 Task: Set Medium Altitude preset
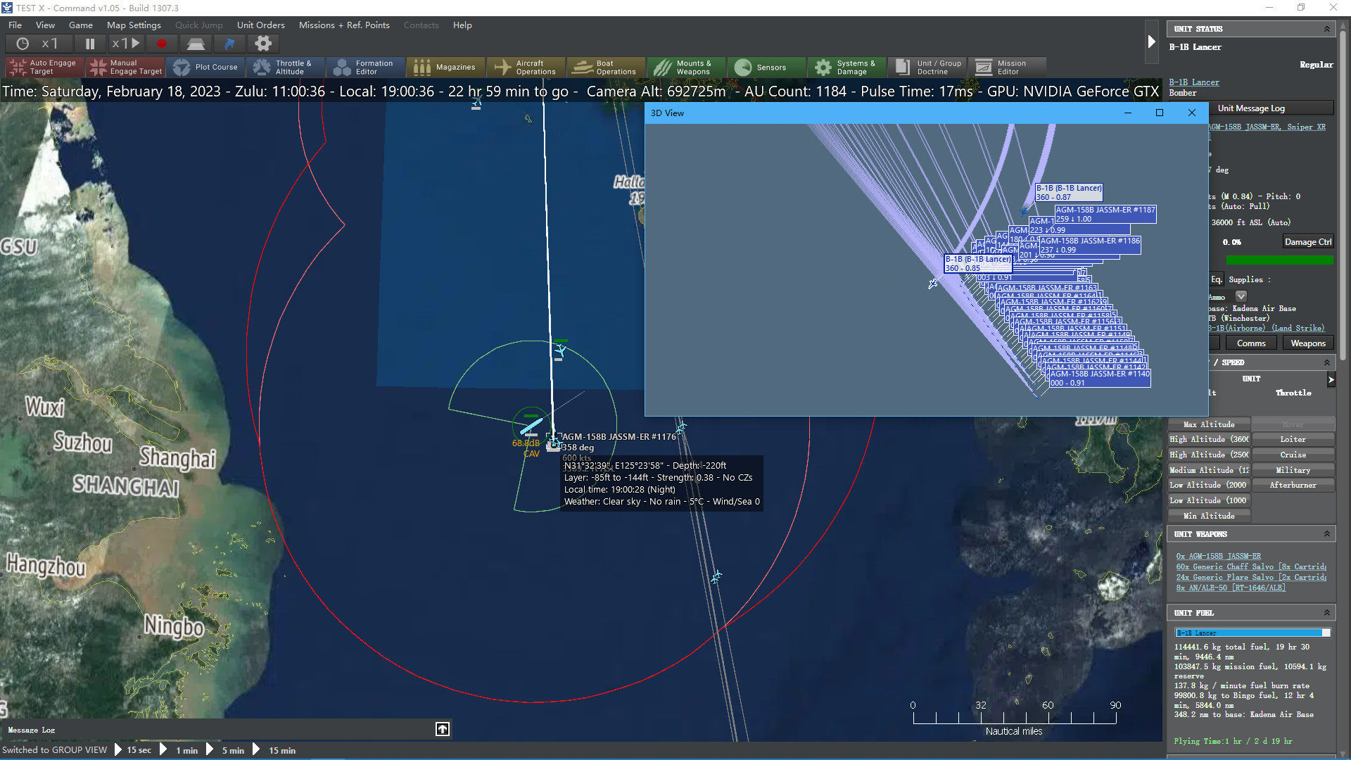click(x=1209, y=470)
